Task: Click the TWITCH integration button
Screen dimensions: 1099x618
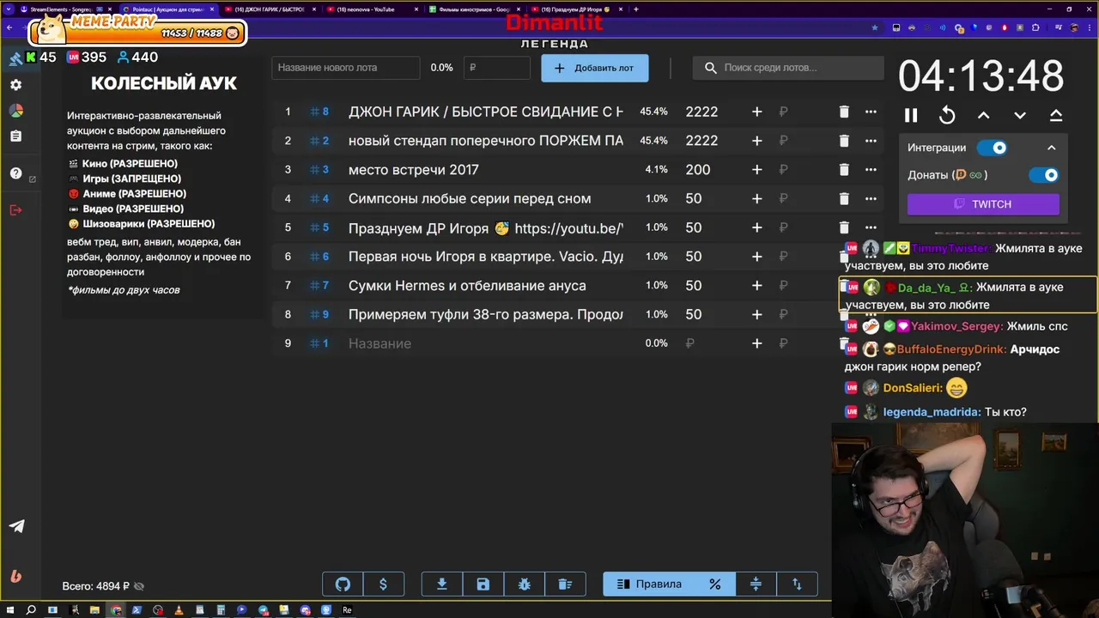Action: [983, 204]
